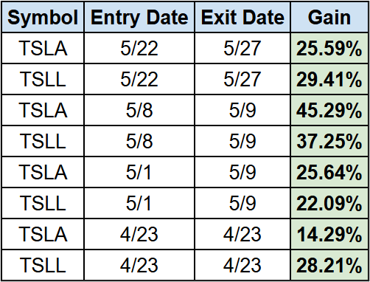Select the 5/22 entry date for TSLA
The width and height of the screenshot is (370, 282).
coord(139,48)
